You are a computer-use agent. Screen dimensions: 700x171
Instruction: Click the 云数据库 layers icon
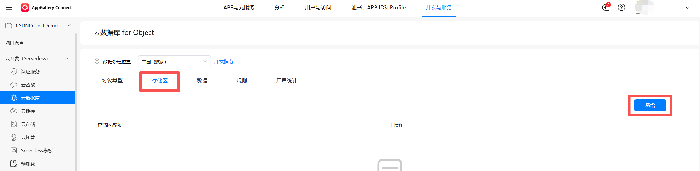point(14,98)
